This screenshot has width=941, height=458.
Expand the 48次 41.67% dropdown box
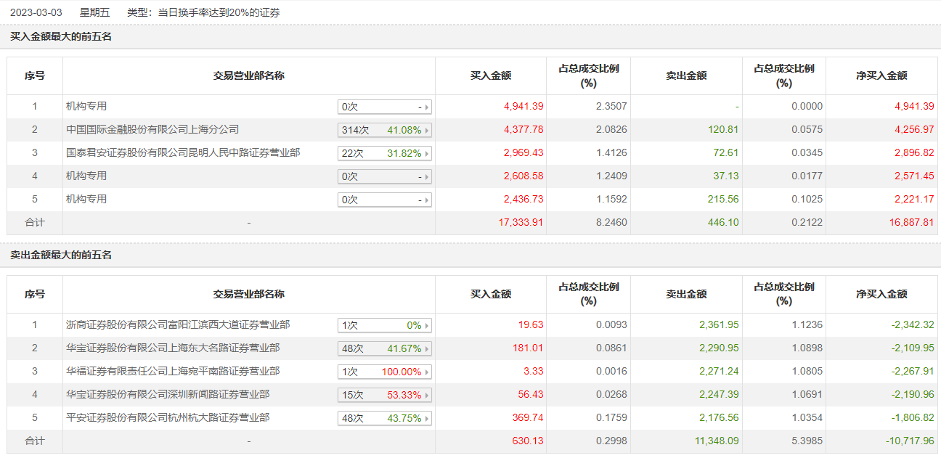(385, 349)
